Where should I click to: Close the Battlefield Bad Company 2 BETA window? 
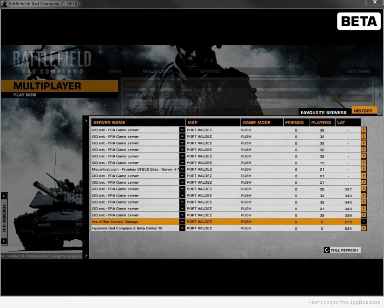[374, 2]
